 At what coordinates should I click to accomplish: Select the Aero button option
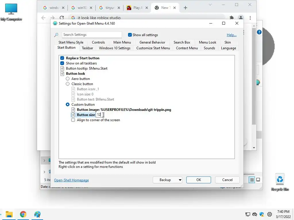click(68, 79)
